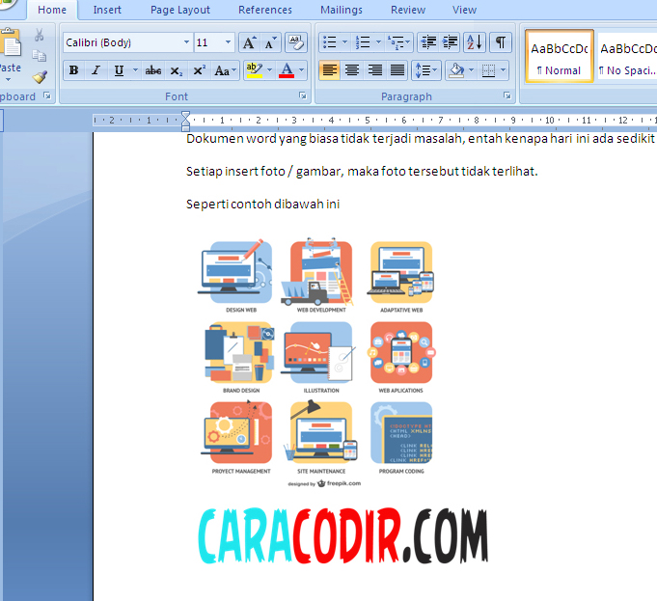Click in line starting 'Dokumen word yang biasa'
The width and height of the screenshot is (657, 601).
click(x=421, y=138)
